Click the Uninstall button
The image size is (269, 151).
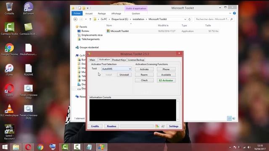point(124,75)
